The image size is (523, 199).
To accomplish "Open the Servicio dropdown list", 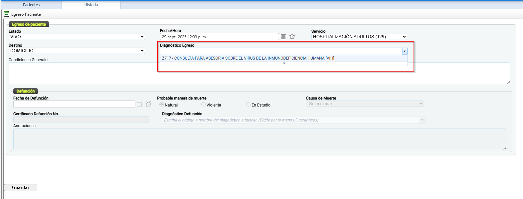I will pyautogui.click(x=359, y=37).
